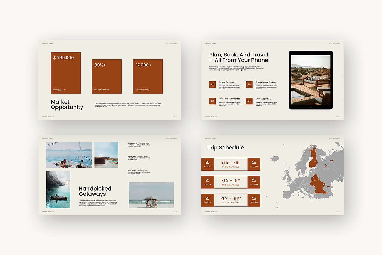Select the 17,000+ stat card
This screenshot has width=382, height=255.
pos(148,76)
